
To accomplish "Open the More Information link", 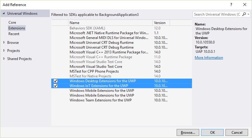I will point(209,58).
